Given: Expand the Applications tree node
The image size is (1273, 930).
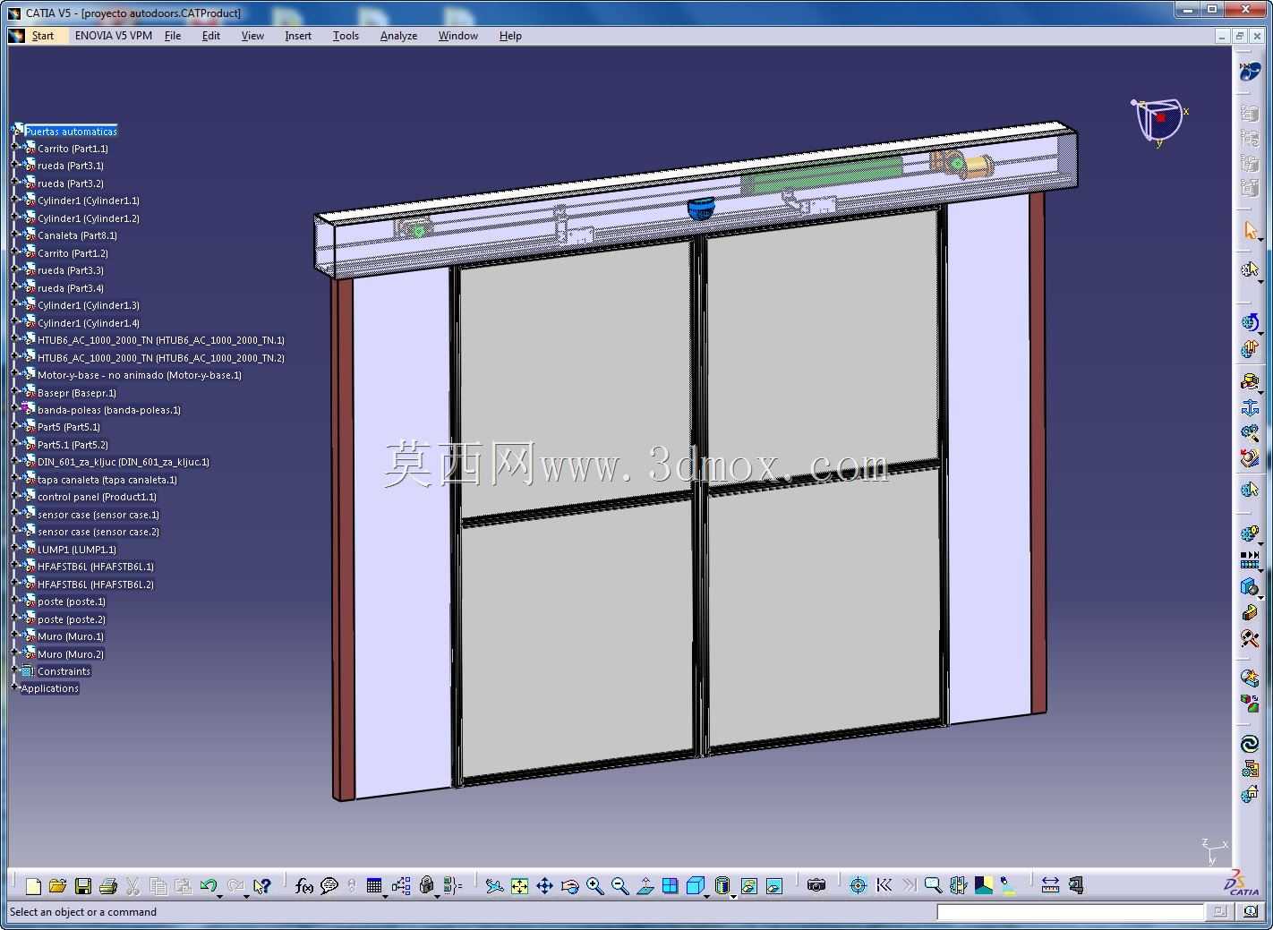Looking at the screenshot, I should pyautogui.click(x=15, y=688).
